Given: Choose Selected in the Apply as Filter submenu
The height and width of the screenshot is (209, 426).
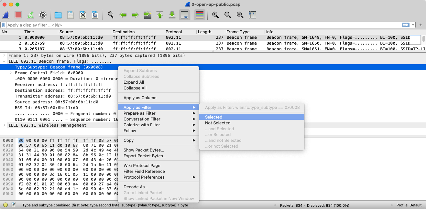Looking at the screenshot, I should pyautogui.click(x=213, y=117).
